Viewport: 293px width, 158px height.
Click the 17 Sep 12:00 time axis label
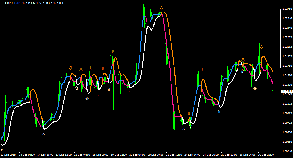(64, 155)
